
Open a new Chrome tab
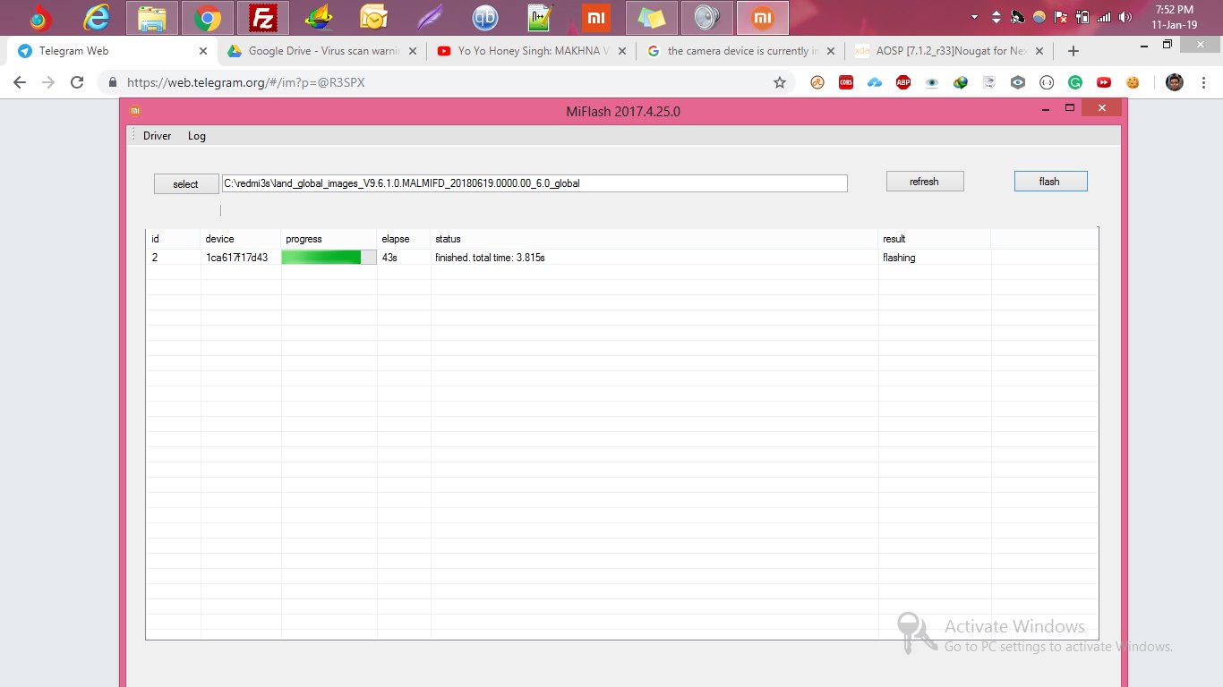tap(1073, 51)
